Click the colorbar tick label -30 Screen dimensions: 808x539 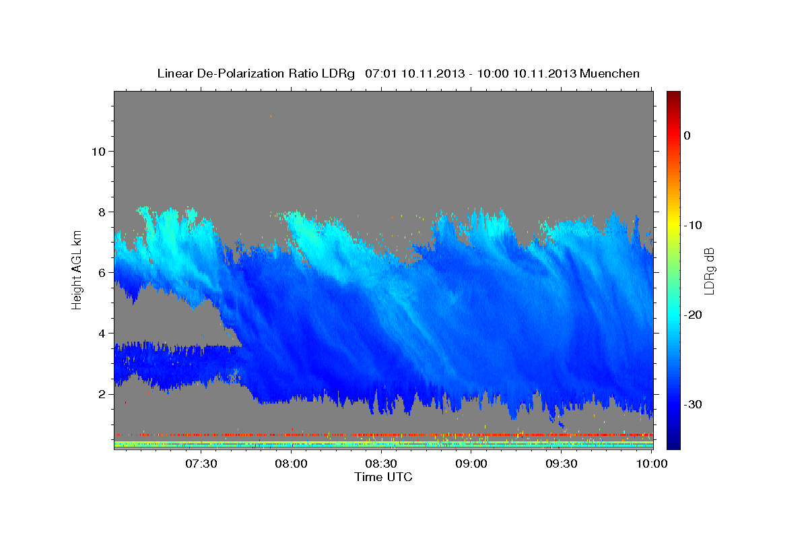(693, 404)
